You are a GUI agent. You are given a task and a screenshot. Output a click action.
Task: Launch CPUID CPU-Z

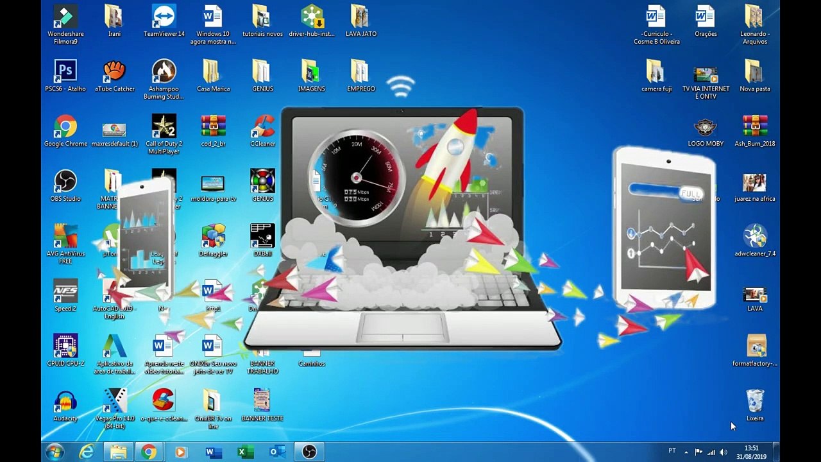[x=65, y=351]
